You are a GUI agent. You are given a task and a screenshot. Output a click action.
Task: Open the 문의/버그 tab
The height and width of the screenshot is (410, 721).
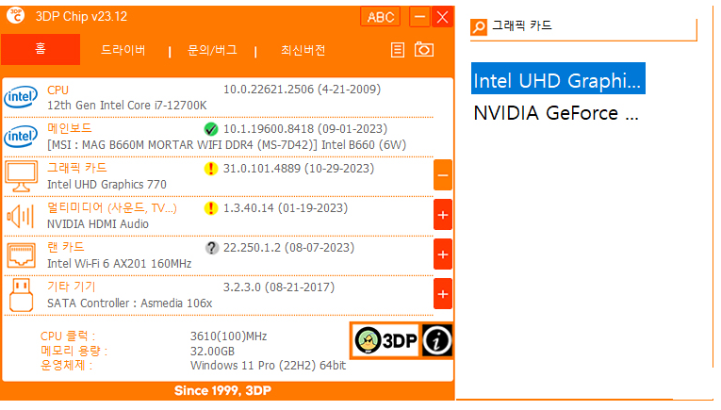[212, 50]
